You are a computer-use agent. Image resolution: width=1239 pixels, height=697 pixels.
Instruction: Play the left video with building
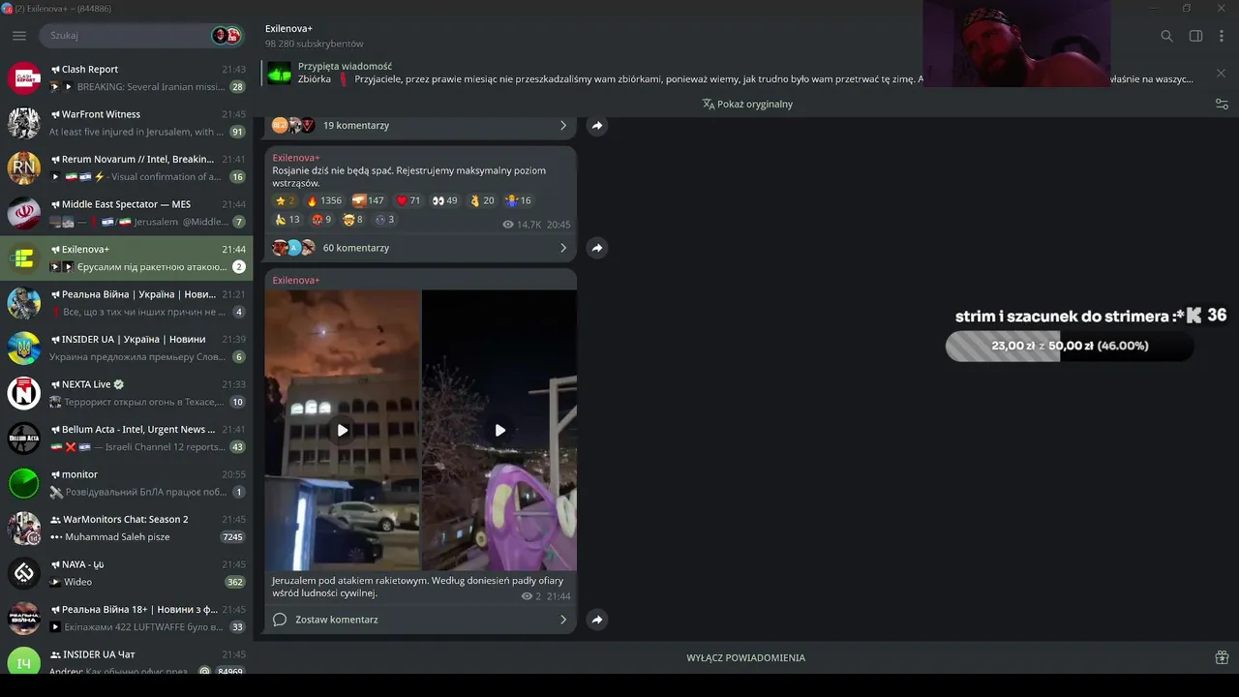coord(343,430)
